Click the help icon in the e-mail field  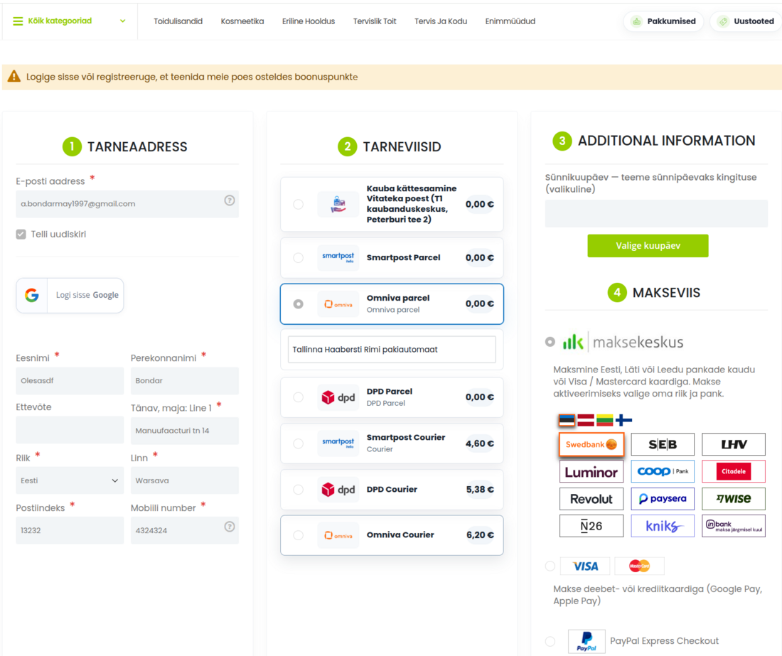230,200
